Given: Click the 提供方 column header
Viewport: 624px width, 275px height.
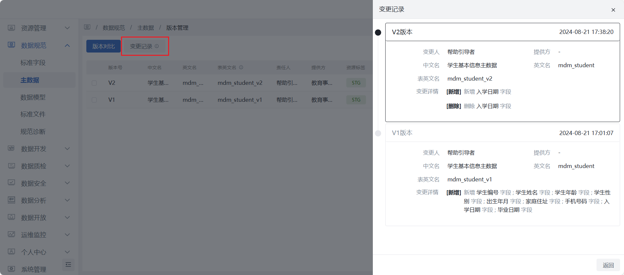Looking at the screenshot, I should 318,68.
